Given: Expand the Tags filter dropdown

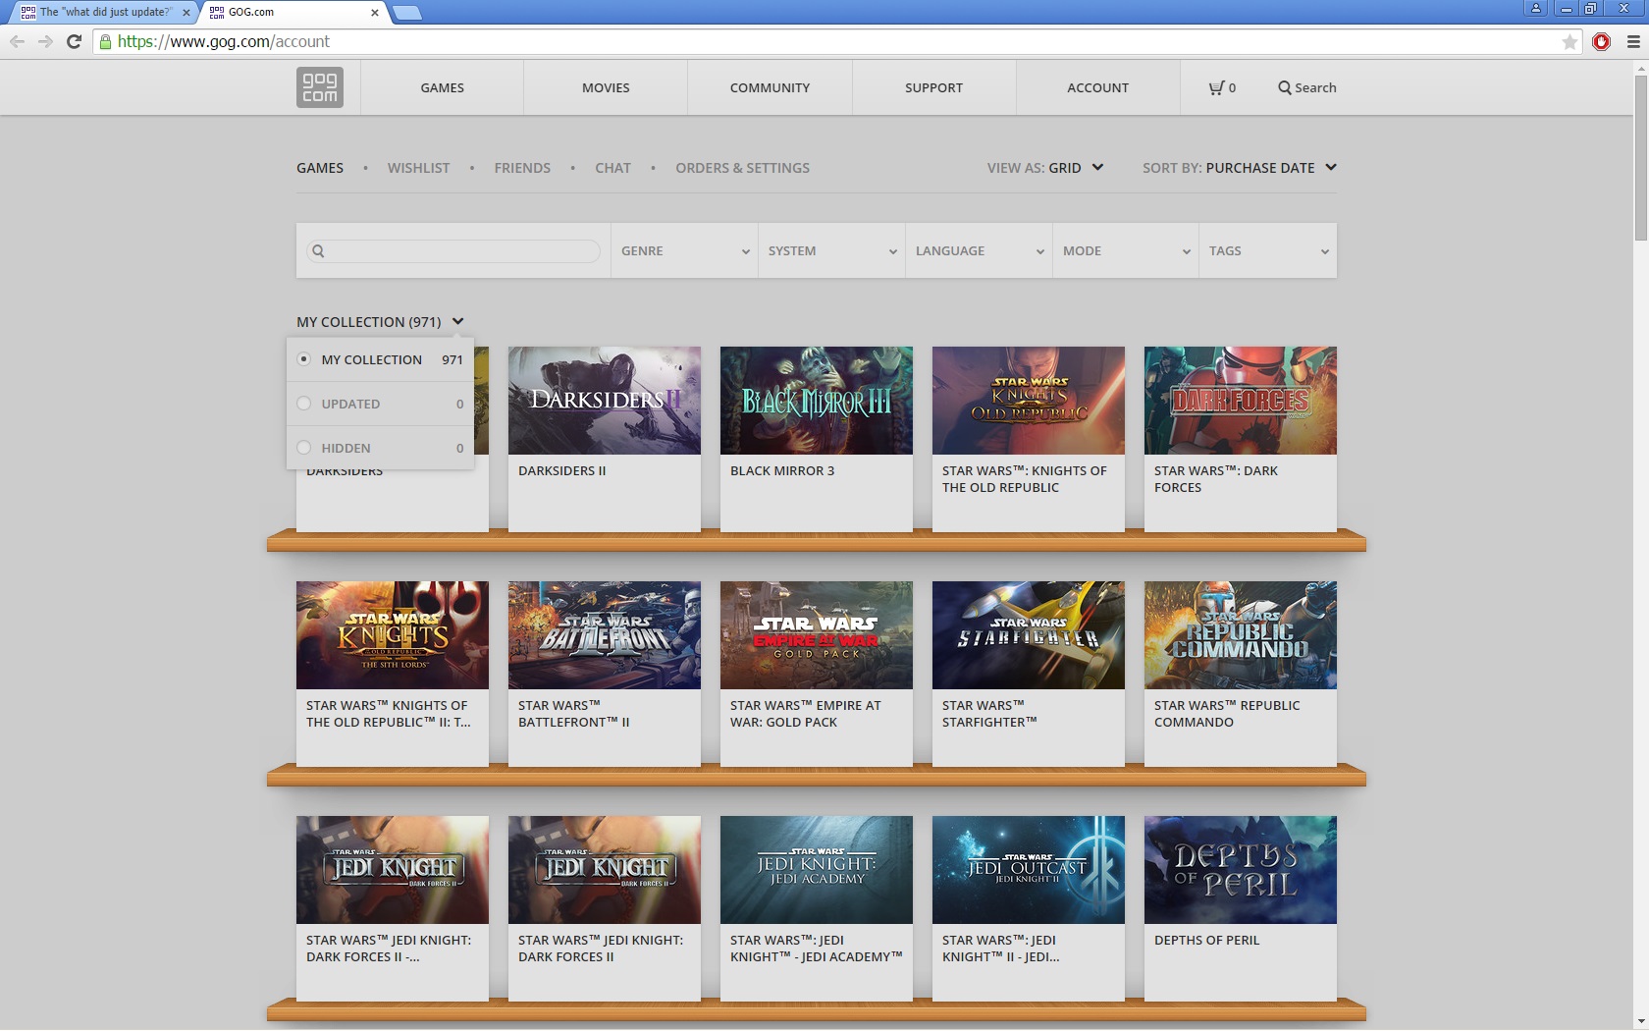Looking at the screenshot, I should click(x=1268, y=251).
